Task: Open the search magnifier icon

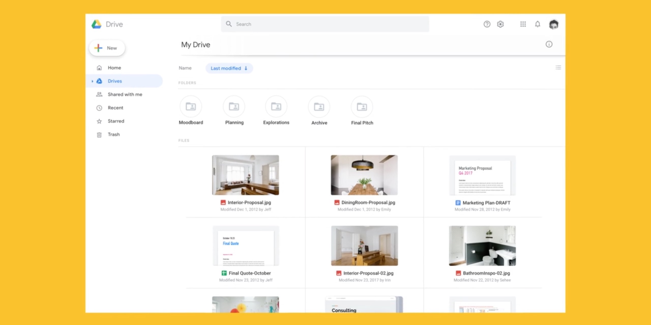Action: click(229, 24)
